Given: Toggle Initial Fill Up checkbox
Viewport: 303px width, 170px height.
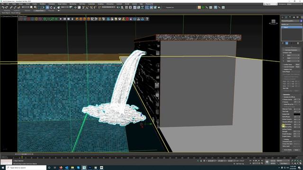Looking at the screenshot, I should click(x=283, y=104).
